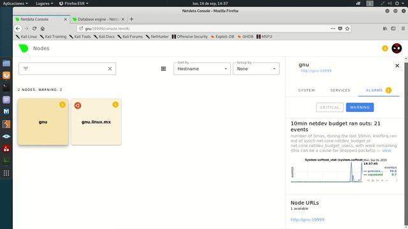
Task: Open Kali Tools bookmark
Action: pos(80,37)
